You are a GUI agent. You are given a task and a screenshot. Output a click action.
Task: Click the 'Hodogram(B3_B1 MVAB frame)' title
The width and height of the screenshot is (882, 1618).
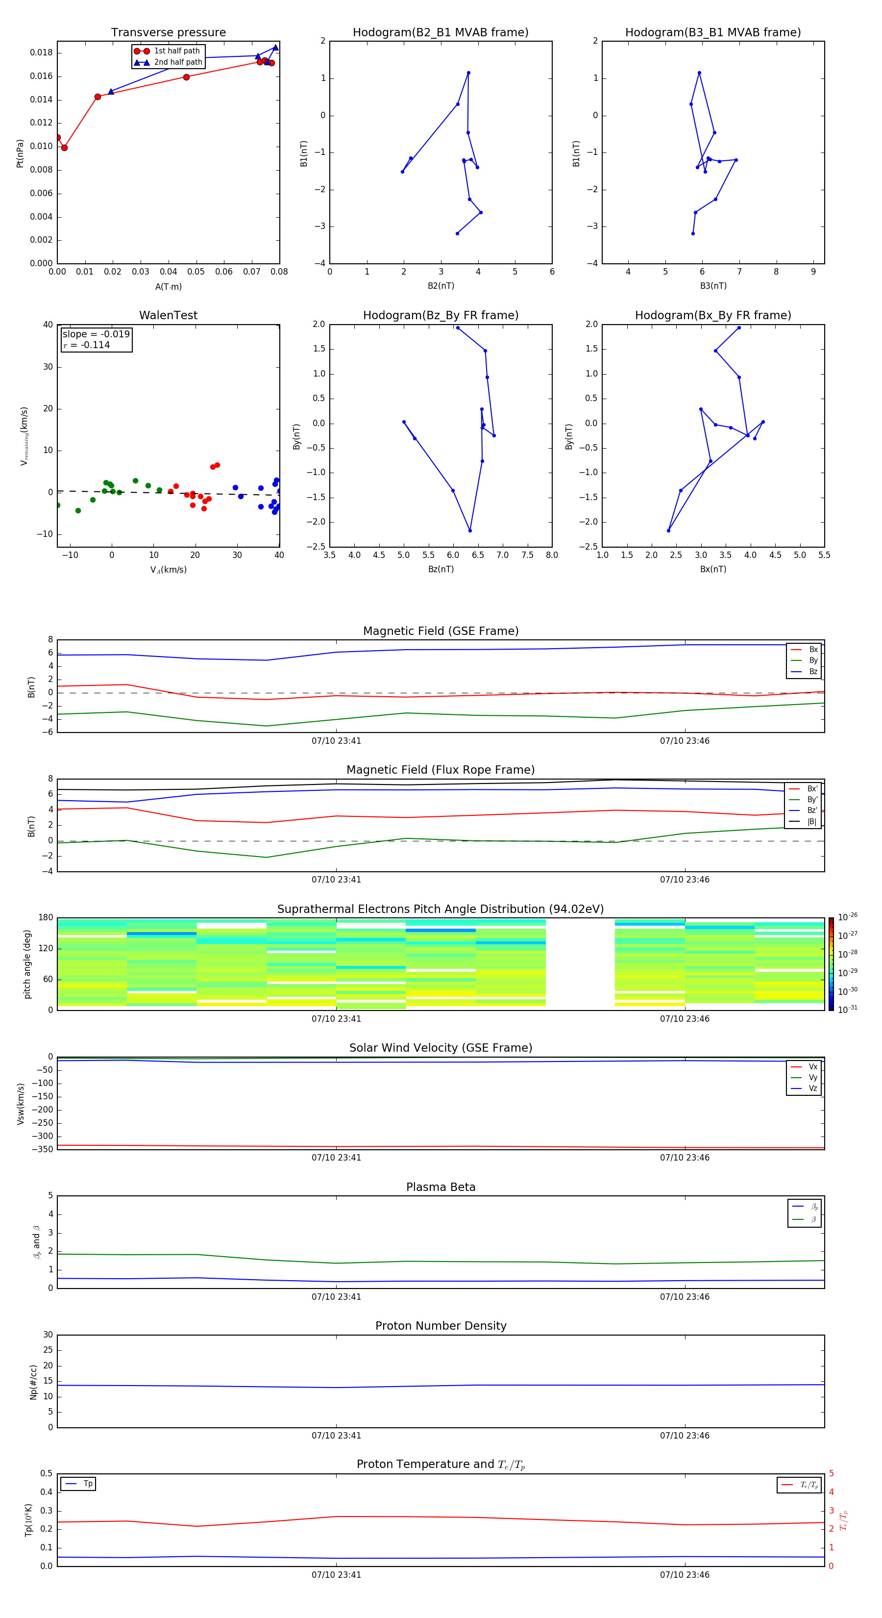[713, 32]
